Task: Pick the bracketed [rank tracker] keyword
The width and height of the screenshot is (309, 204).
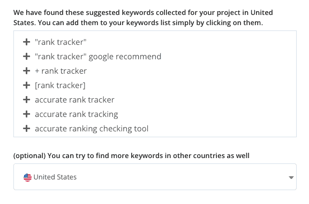Action: 60,85
